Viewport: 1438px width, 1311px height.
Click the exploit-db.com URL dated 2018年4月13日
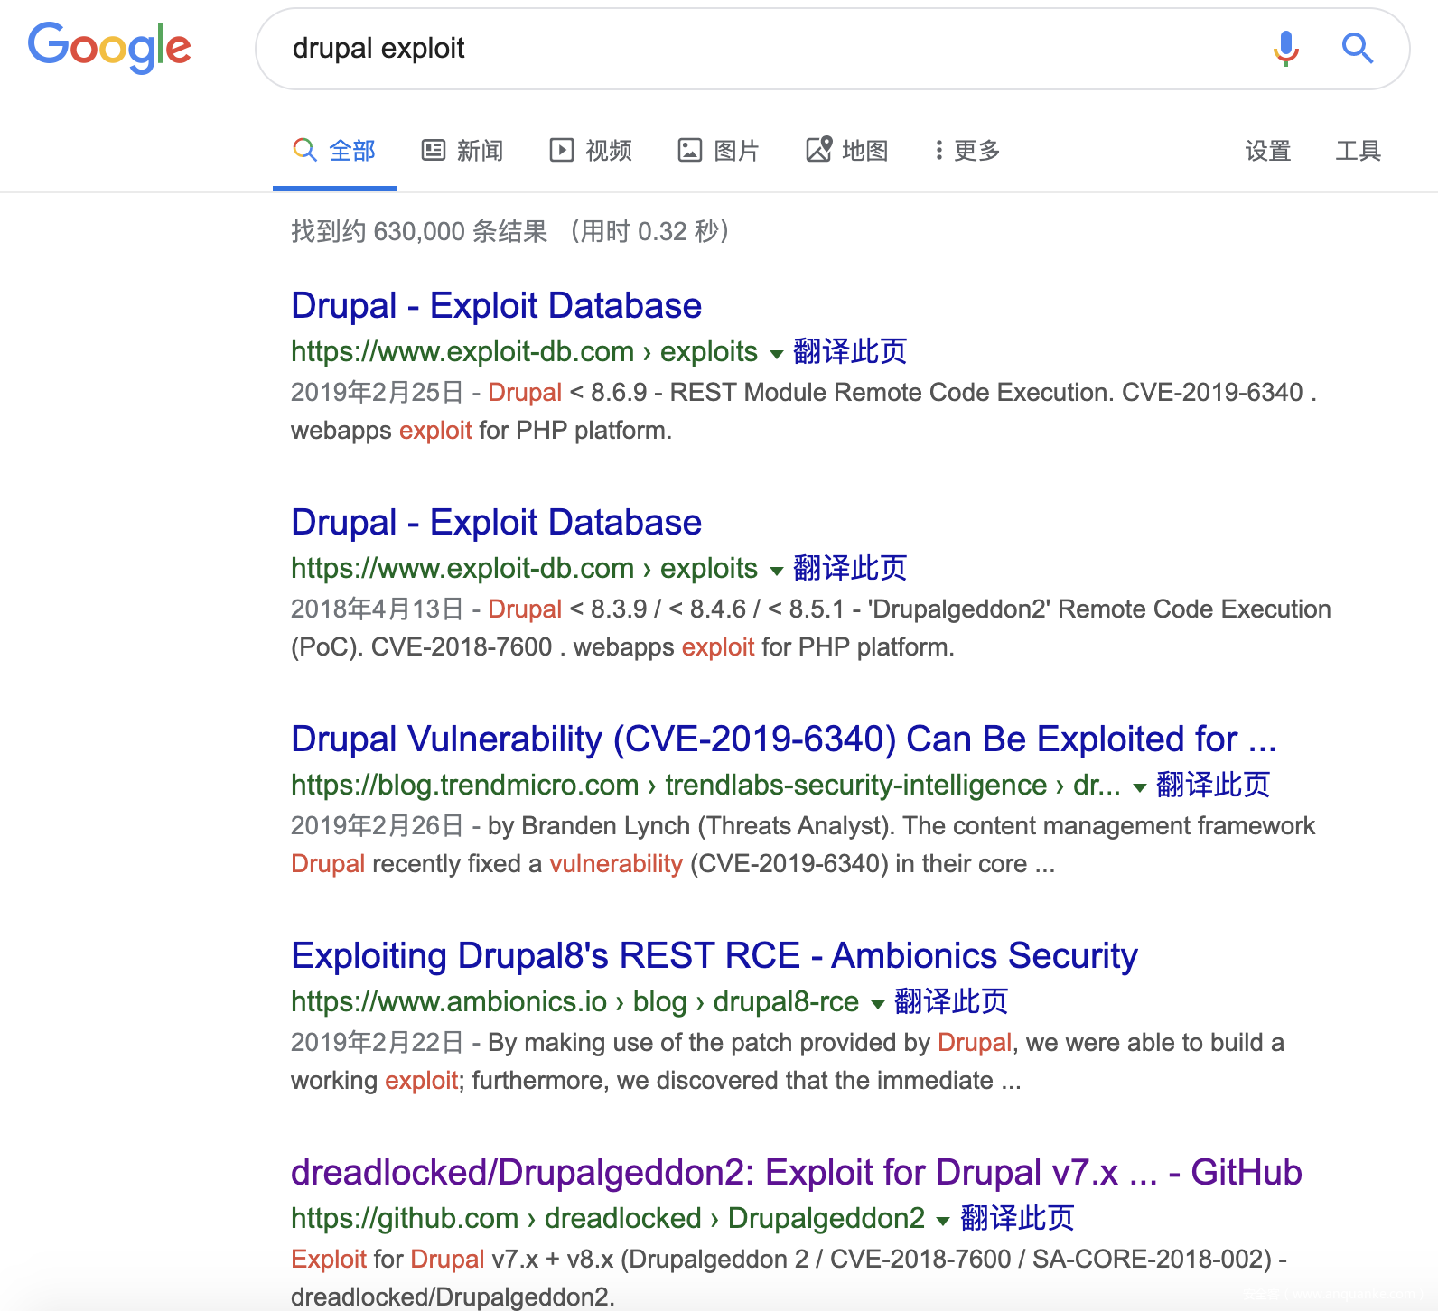[x=524, y=568]
